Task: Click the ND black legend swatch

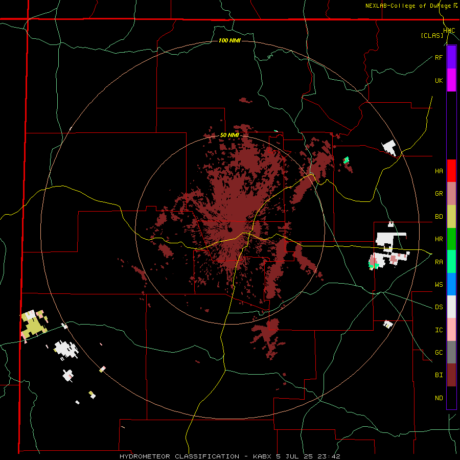Action: pos(451,398)
